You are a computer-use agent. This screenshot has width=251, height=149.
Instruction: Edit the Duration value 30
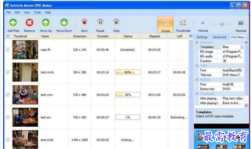point(233,61)
